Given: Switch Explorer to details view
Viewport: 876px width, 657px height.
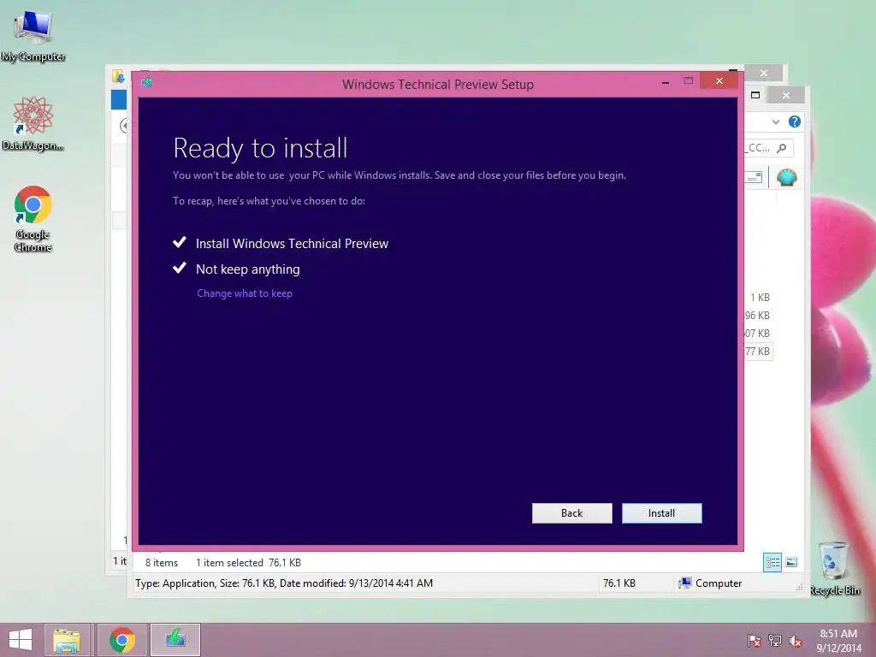Looking at the screenshot, I should click(x=772, y=562).
